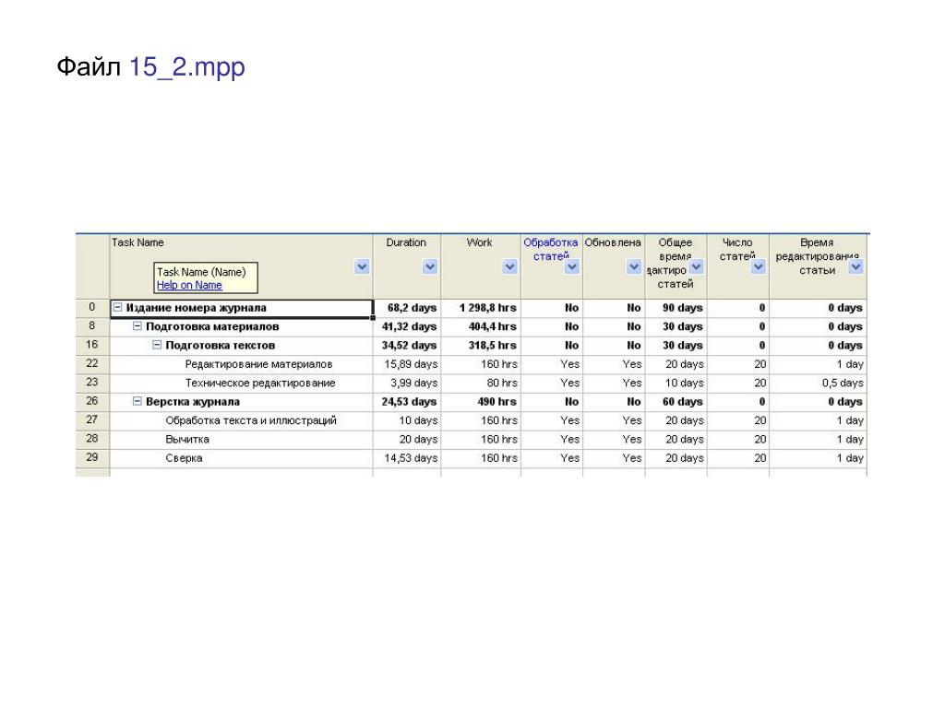Collapse the Верстка журнала summary task
The image size is (945, 708).
pyautogui.click(x=138, y=401)
